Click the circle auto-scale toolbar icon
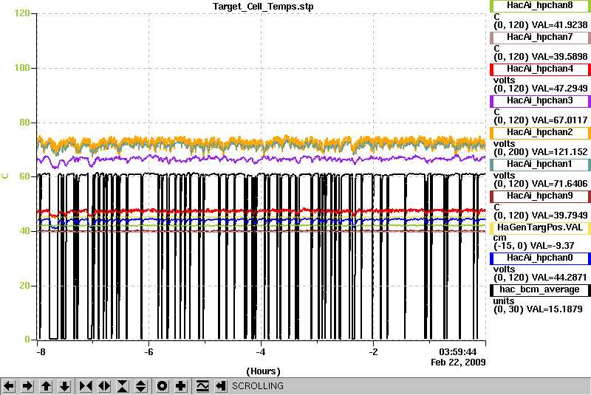The width and height of the screenshot is (591, 395). (162, 386)
